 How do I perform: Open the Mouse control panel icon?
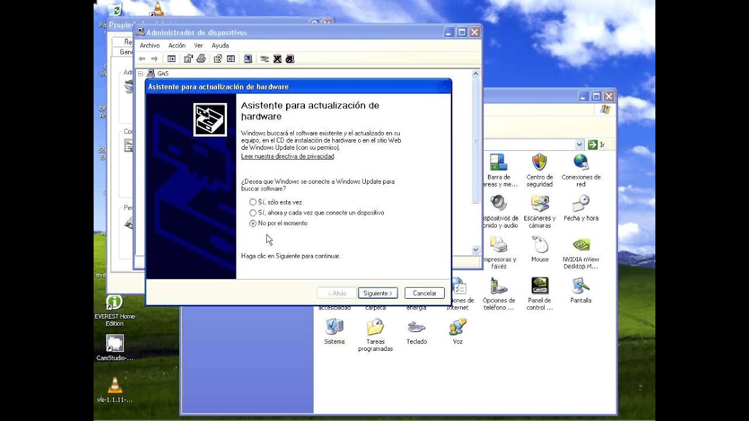tap(540, 249)
